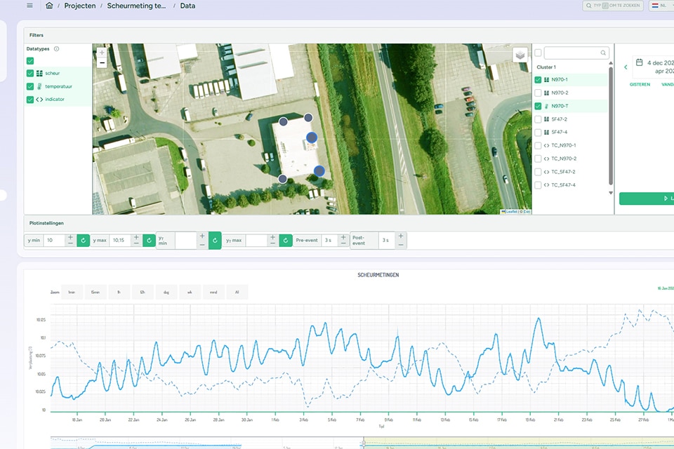Check the TC_SF47-2 indicator checkbox
Viewport: 674px width, 449px height.
[x=538, y=172]
